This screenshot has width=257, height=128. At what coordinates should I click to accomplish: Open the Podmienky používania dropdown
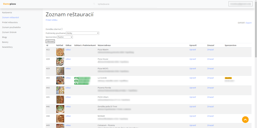click(x=82, y=33)
